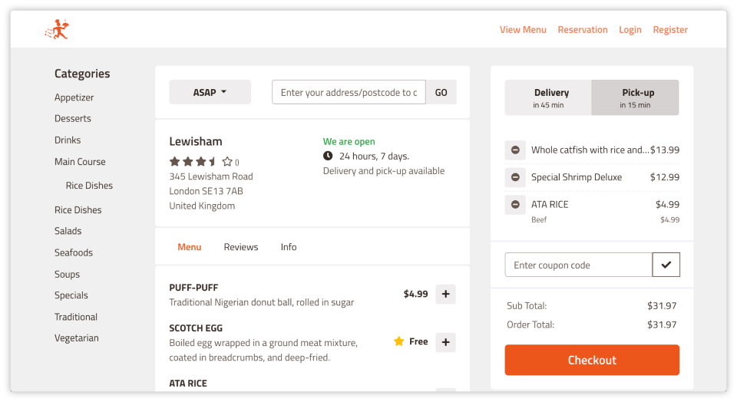The height and width of the screenshot is (402, 737).
Task: Select the Specials category
Action: coord(71,295)
